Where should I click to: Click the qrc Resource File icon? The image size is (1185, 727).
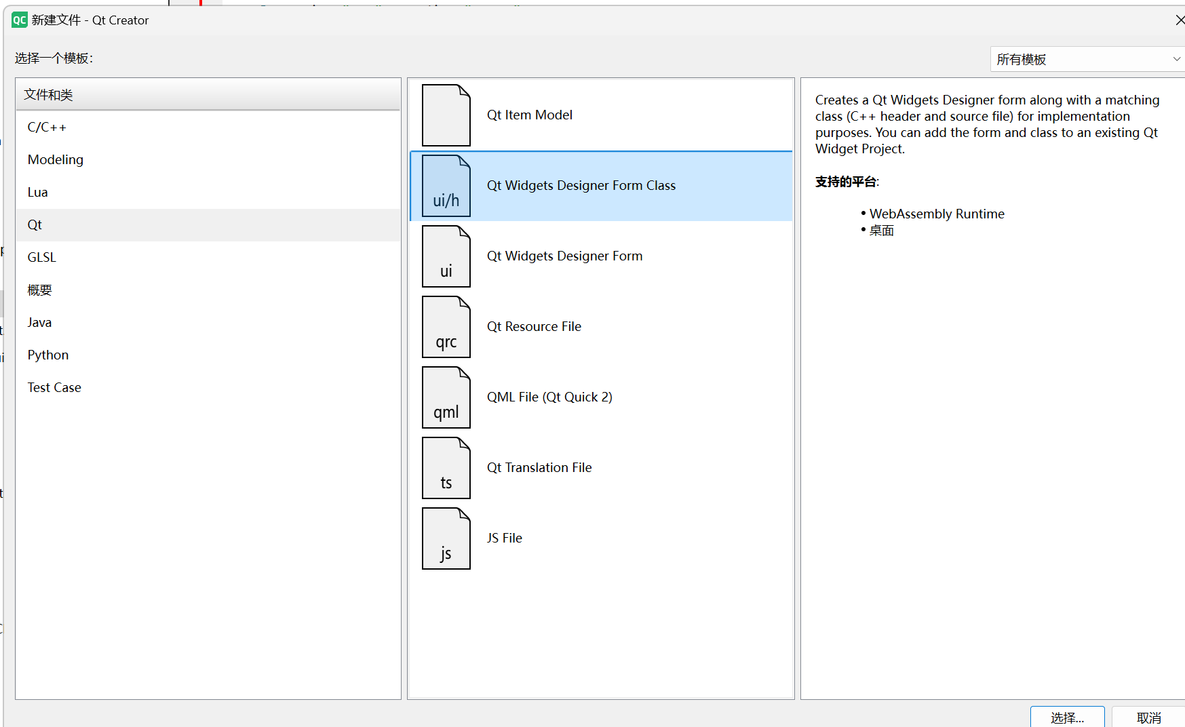coord(446,327)
